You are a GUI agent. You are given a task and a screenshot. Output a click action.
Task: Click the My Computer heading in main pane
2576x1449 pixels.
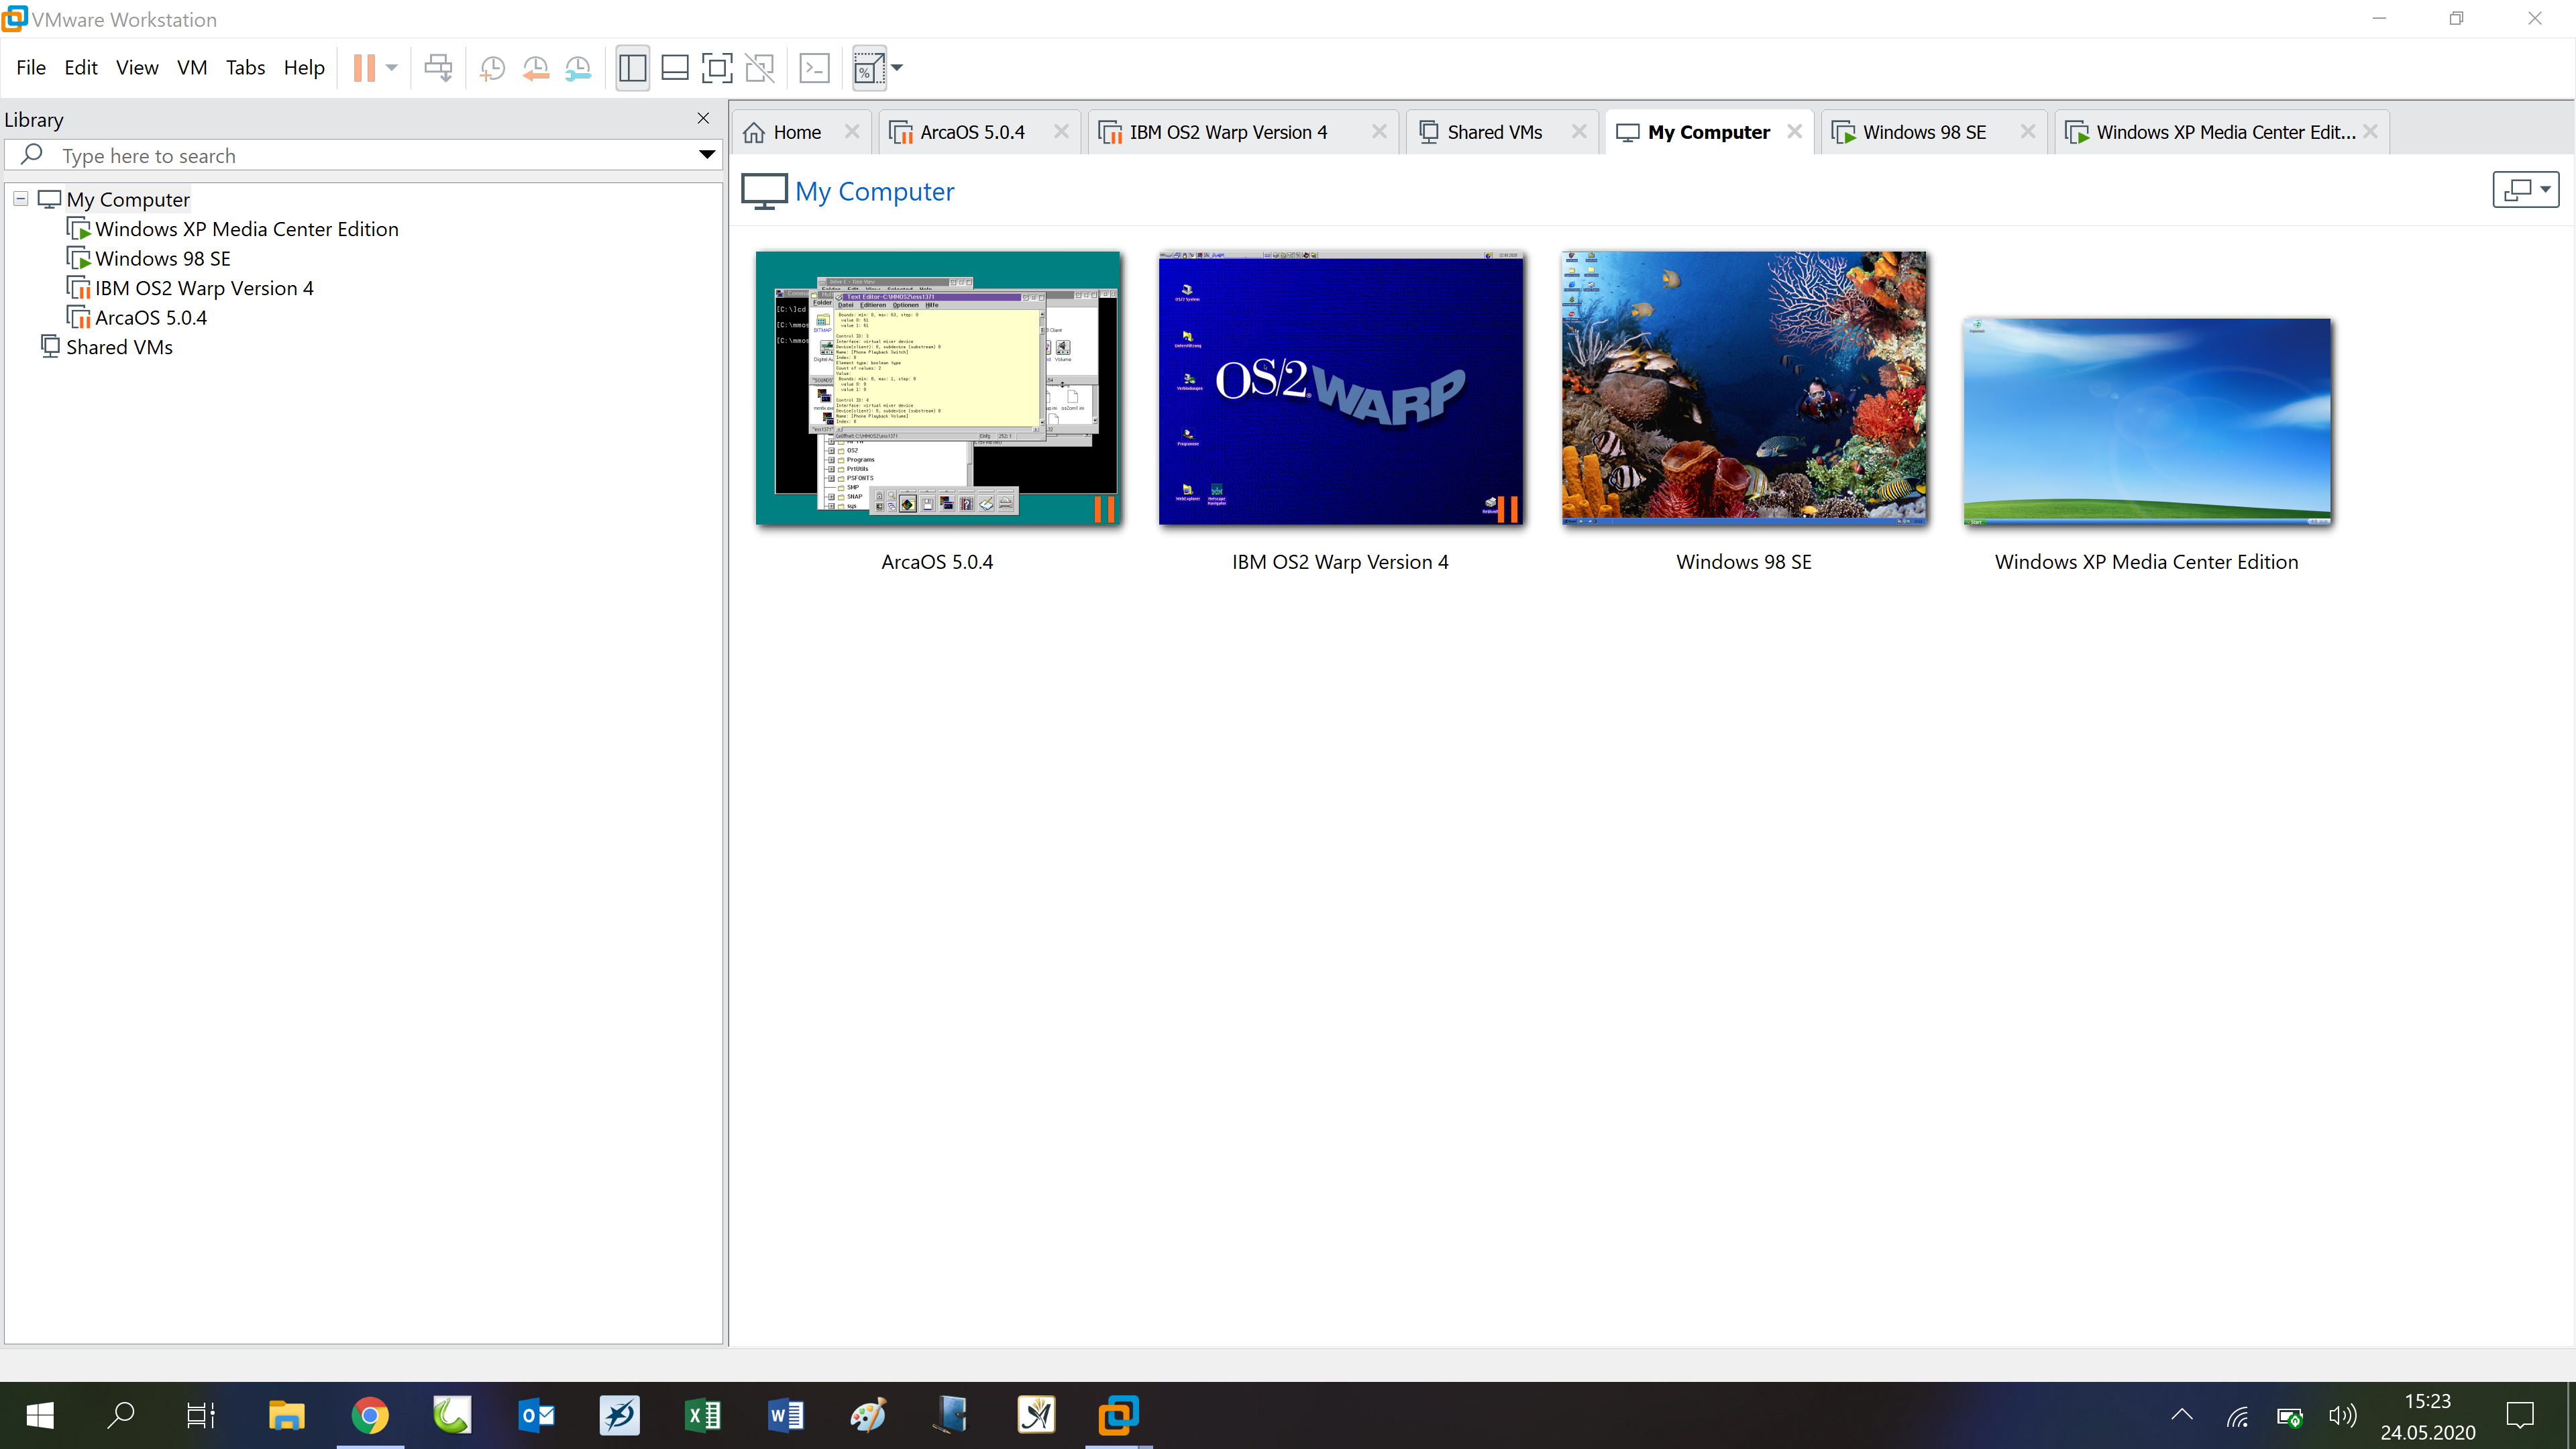click(874, 191)
